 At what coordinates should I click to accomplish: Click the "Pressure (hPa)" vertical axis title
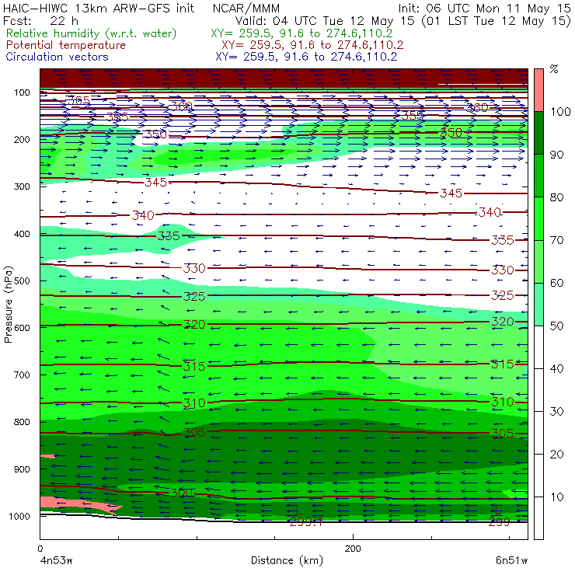pyautogui.click(x=8, y=305)
